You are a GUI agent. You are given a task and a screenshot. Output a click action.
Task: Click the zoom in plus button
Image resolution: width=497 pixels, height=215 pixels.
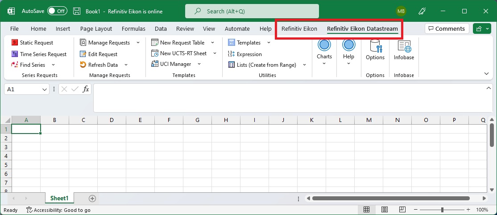click(468, 210)
